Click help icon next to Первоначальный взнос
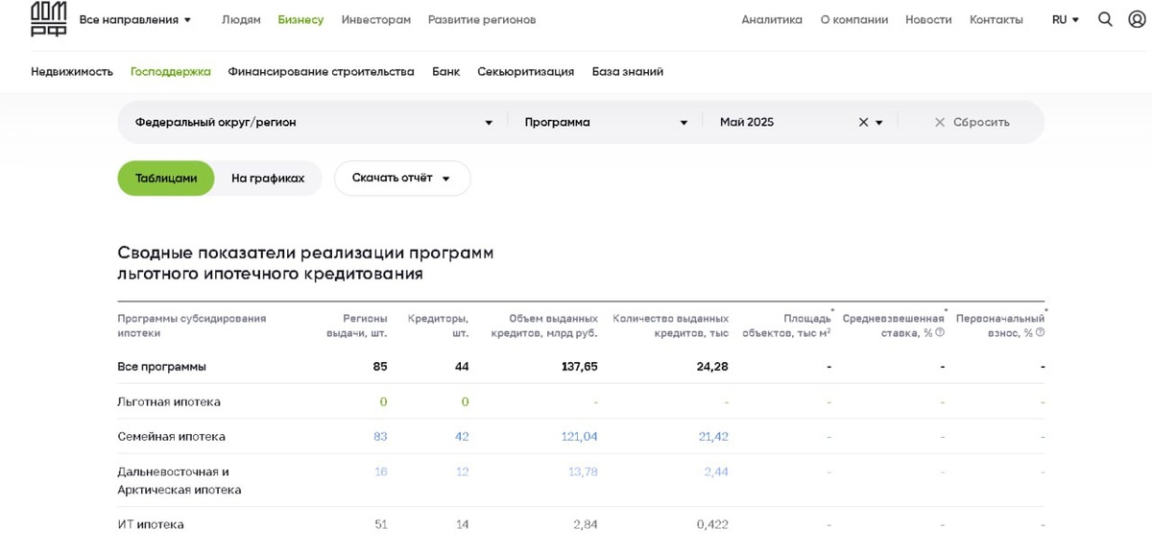Viewport: 1152px width, 554px height. tap(1040, 333)
